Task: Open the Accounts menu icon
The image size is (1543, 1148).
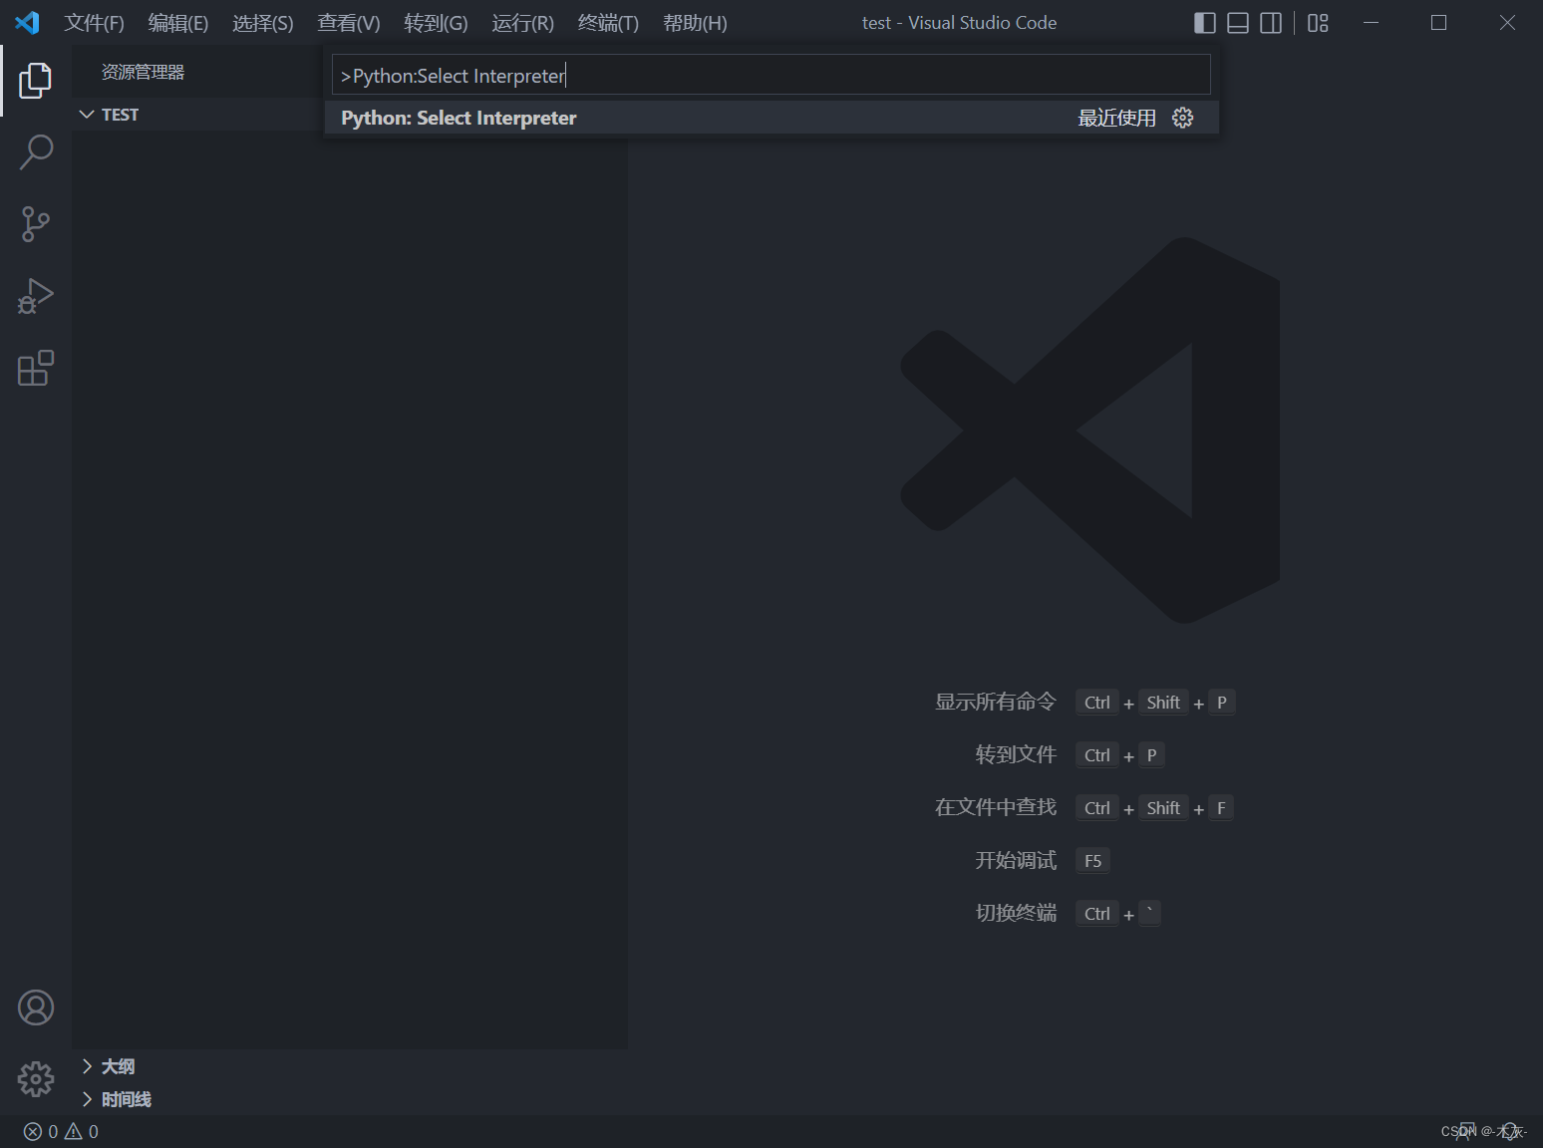Action: click(x=36, y=1007)
